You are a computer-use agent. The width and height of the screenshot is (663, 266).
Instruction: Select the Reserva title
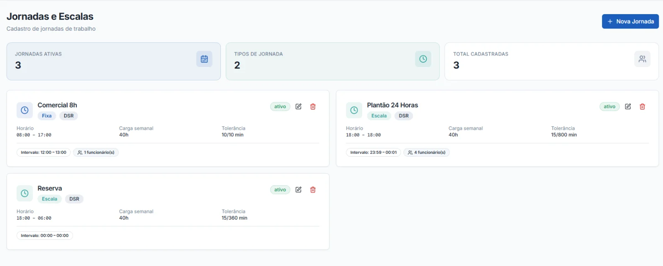click(x=50, y=189)
